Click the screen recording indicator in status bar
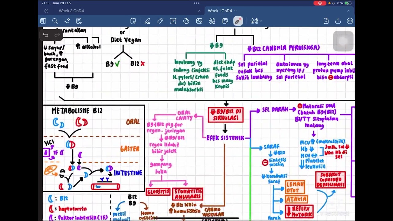 [320, 3]
